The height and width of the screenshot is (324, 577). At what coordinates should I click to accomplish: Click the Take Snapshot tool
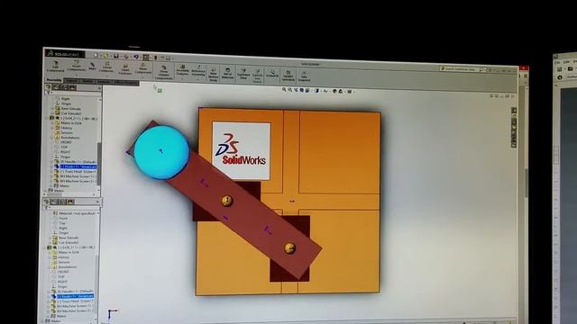[304, 76]
